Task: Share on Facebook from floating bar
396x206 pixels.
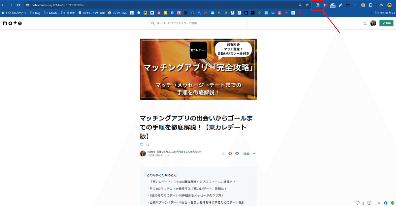Action: click(x=385, y=203)
